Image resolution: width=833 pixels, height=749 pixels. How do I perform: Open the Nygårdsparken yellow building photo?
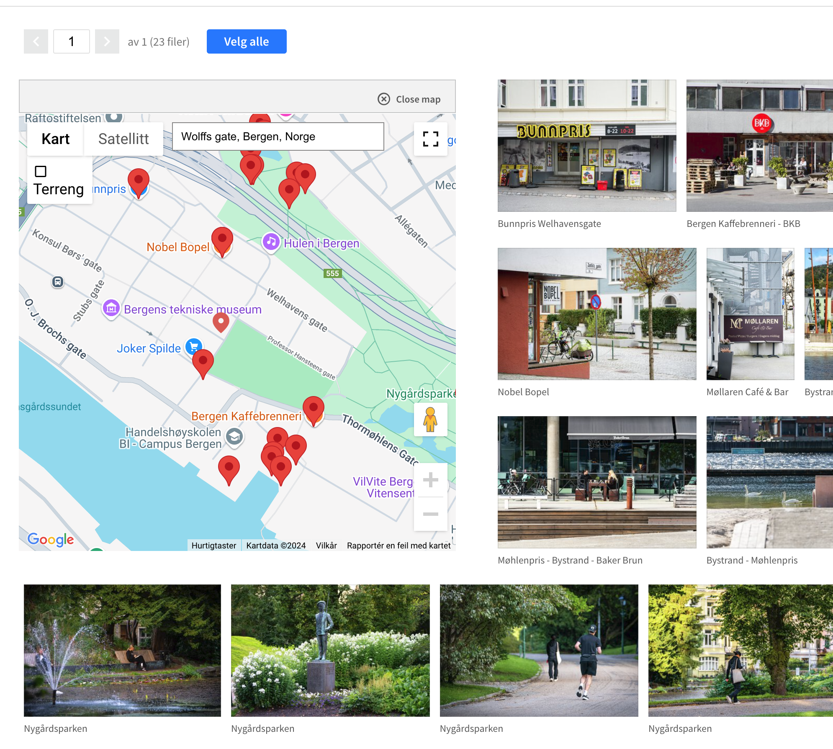[740, 651]
